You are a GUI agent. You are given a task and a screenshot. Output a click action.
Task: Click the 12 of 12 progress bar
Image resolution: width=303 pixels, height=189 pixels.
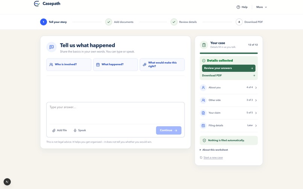(x=229, y=53)
